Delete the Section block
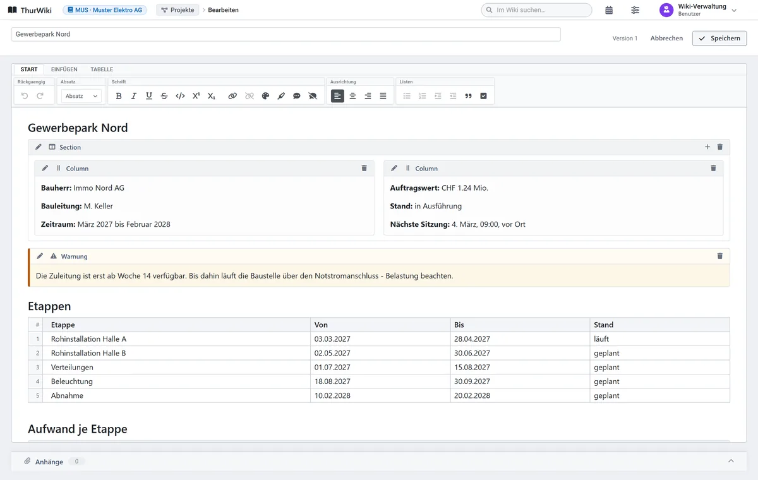Viewport: 758px width, 480px height. tap(719, 147)
